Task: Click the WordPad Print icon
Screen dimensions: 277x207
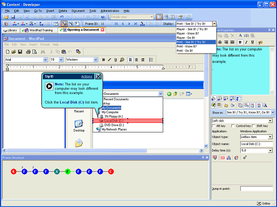Action: coord(29,52)
